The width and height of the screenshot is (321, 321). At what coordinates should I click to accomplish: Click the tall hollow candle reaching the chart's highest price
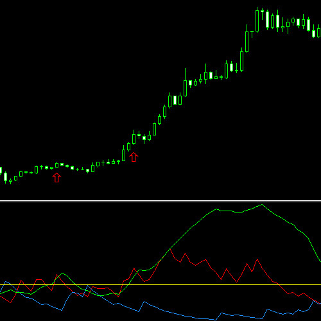(257, 20)
